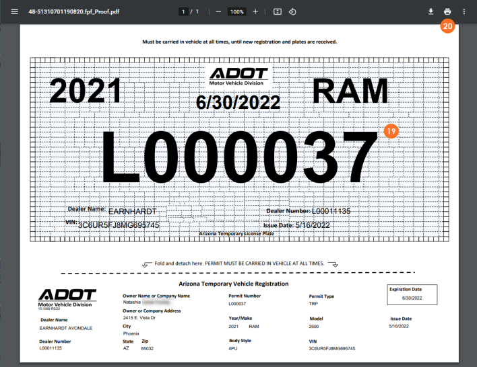Rotate the document counterclockwise
This screenshot has width=477, height=367.
pos(292,12)
